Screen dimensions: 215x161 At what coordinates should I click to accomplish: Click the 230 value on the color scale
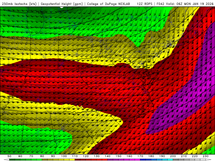pyautogui.click(x=206, y=156)
